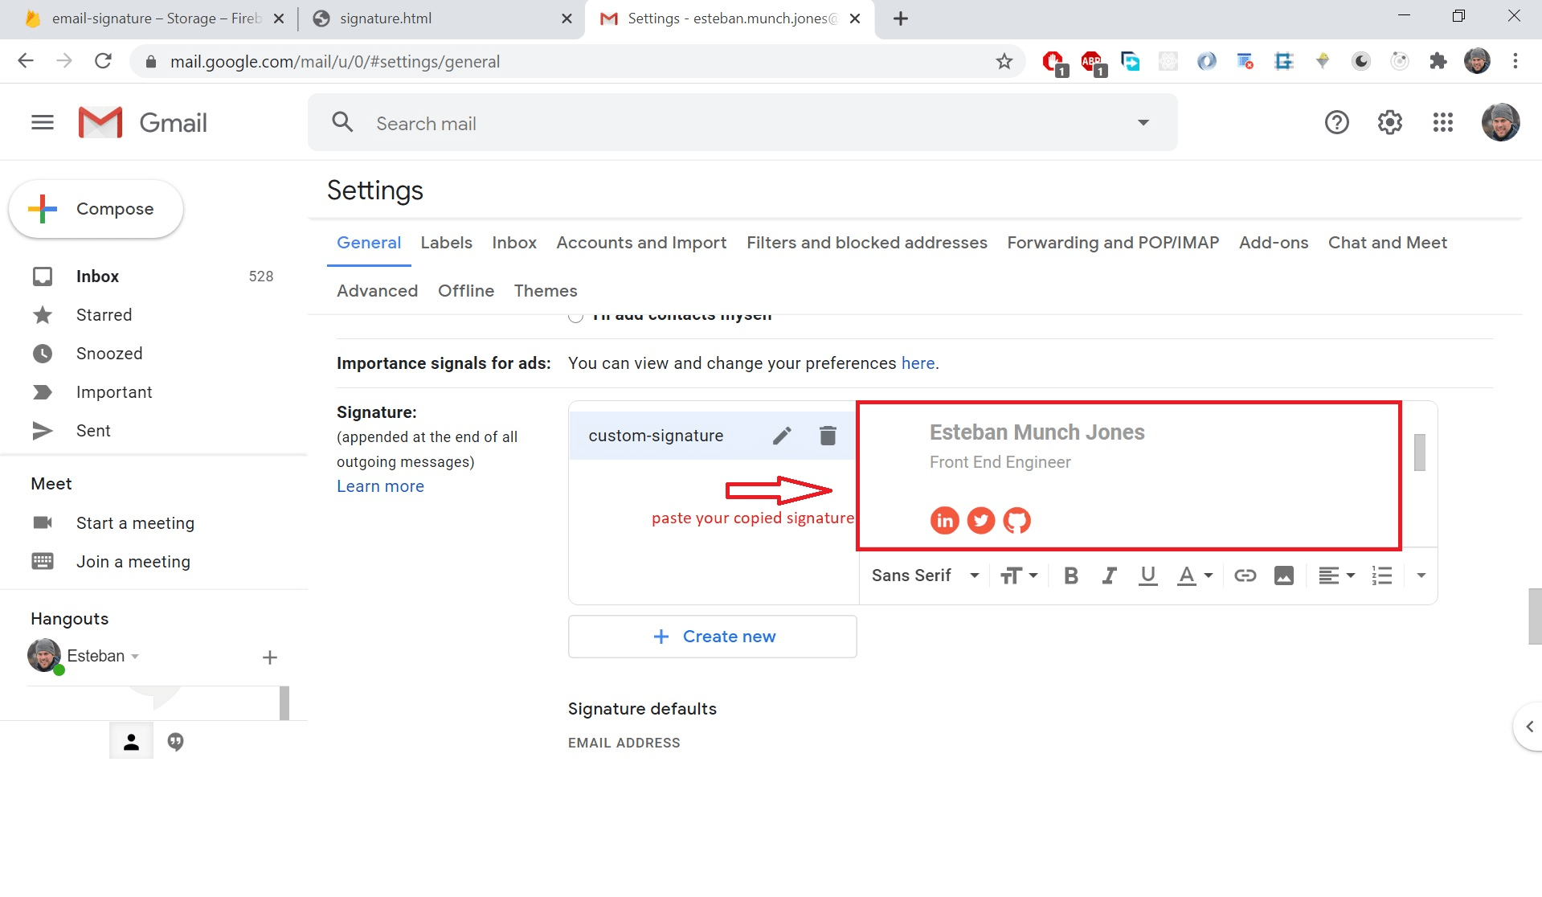Click the Create new signature button

click(x=712, y=636)
